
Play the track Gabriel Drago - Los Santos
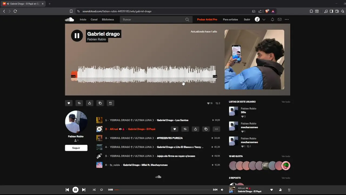(172, 120)
